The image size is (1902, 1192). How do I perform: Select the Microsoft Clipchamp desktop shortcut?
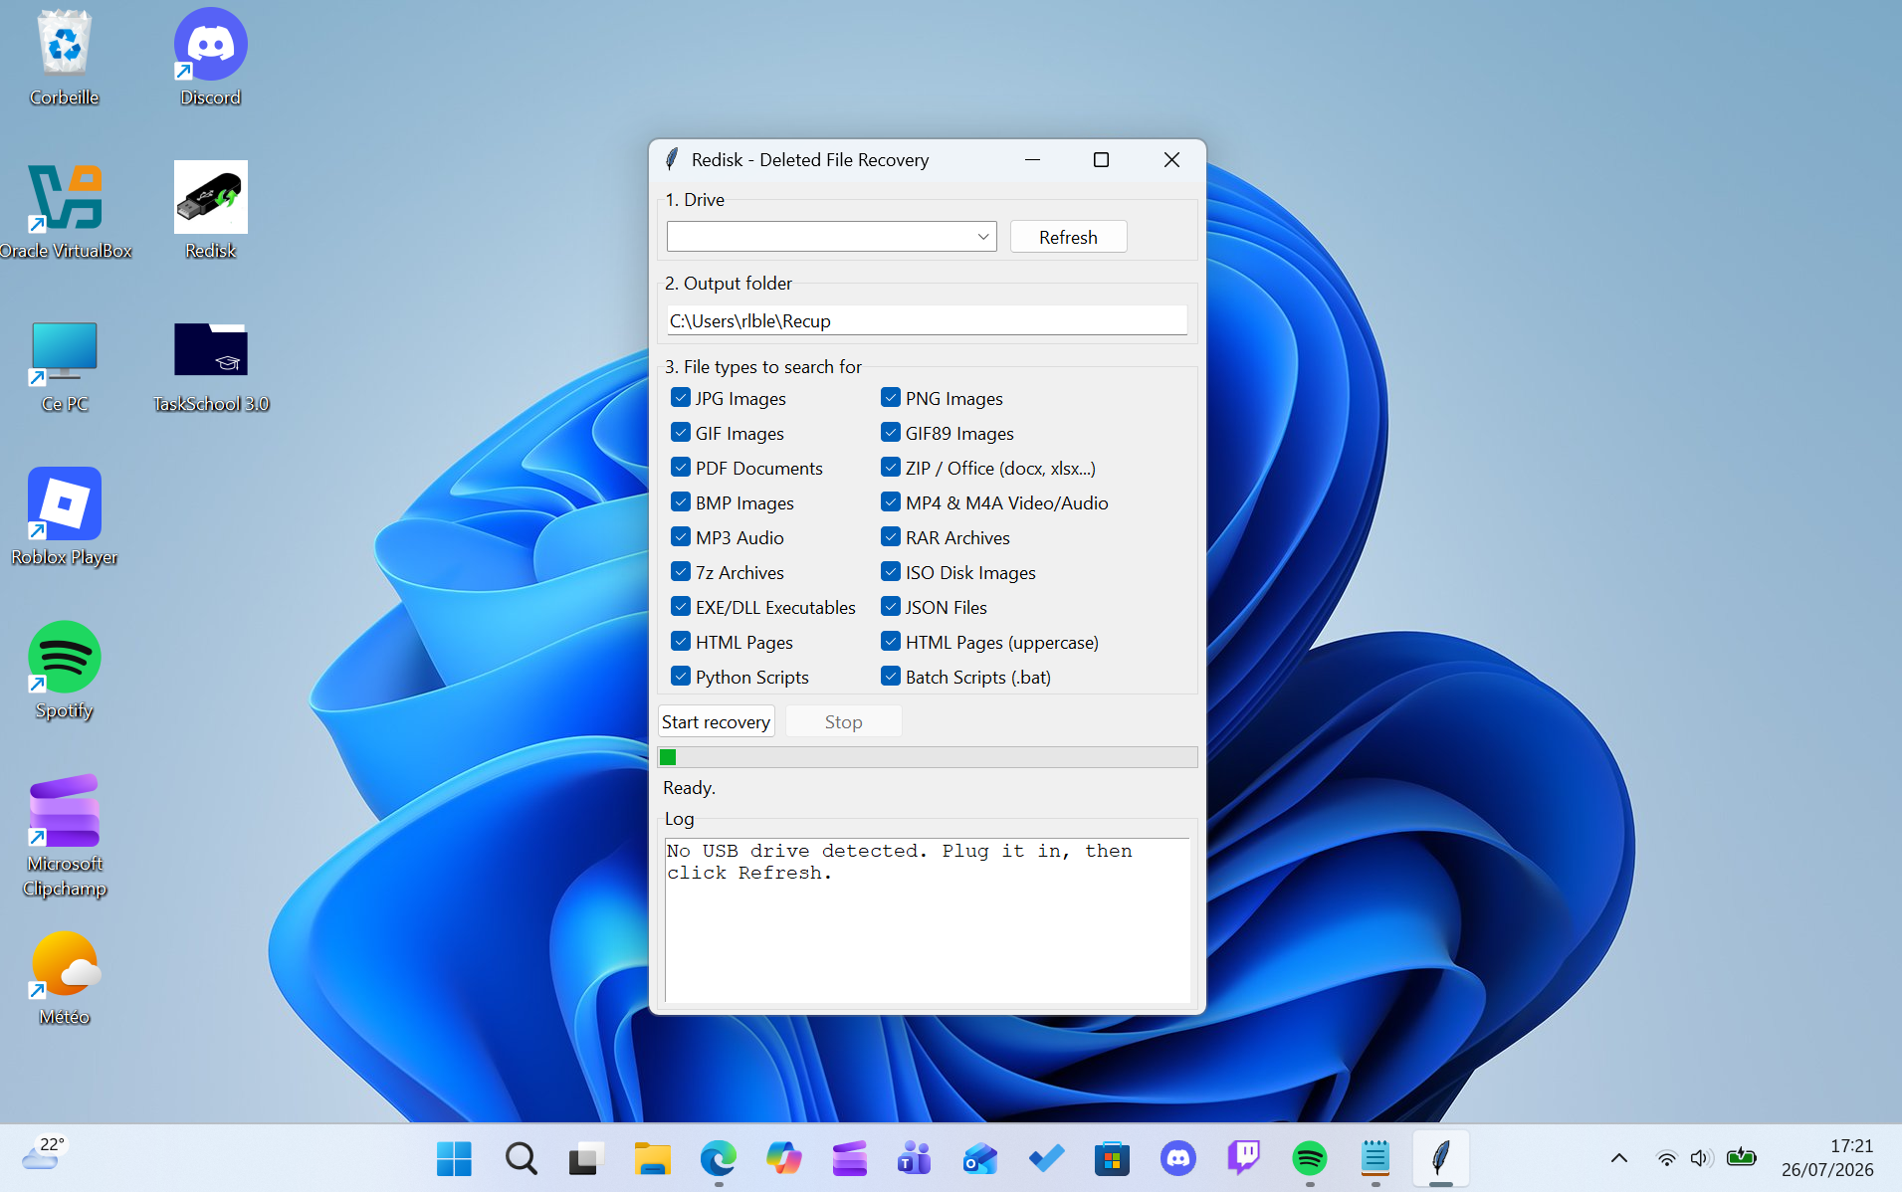click(65, 836)
